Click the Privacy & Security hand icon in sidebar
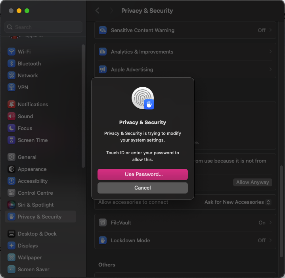 click(x=11, y=217)
